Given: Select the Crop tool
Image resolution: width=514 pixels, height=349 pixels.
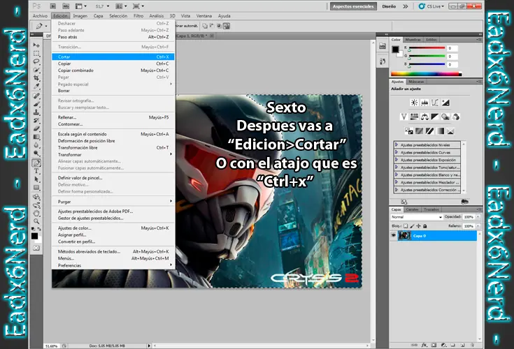Looking at the screenshot, I should point(36,78).
